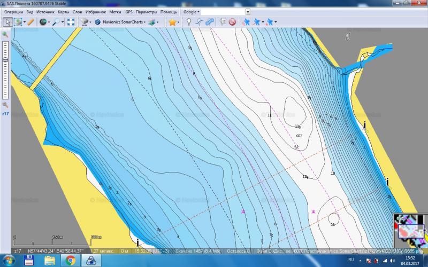
Task: Click the red hide-all-marks icon
Action: (232, 22)
